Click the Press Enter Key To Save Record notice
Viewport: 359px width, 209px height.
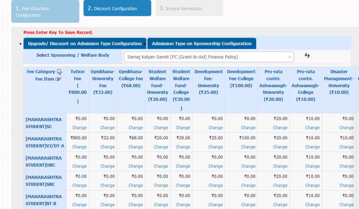click(x=58, y=33)
